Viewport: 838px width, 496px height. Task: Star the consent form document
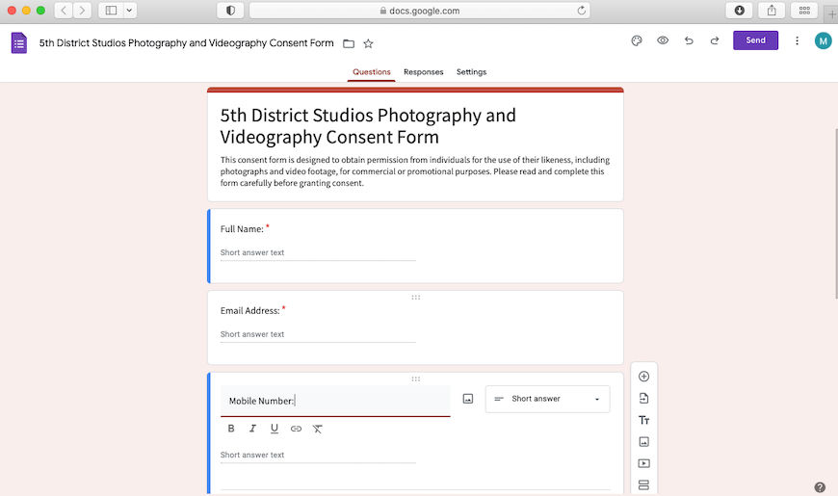[x=368, y=43]
